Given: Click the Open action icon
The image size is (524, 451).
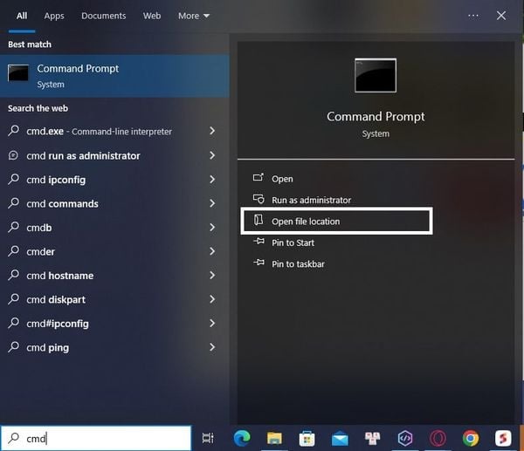Looking at the screenshot, I should pos(258,178).
